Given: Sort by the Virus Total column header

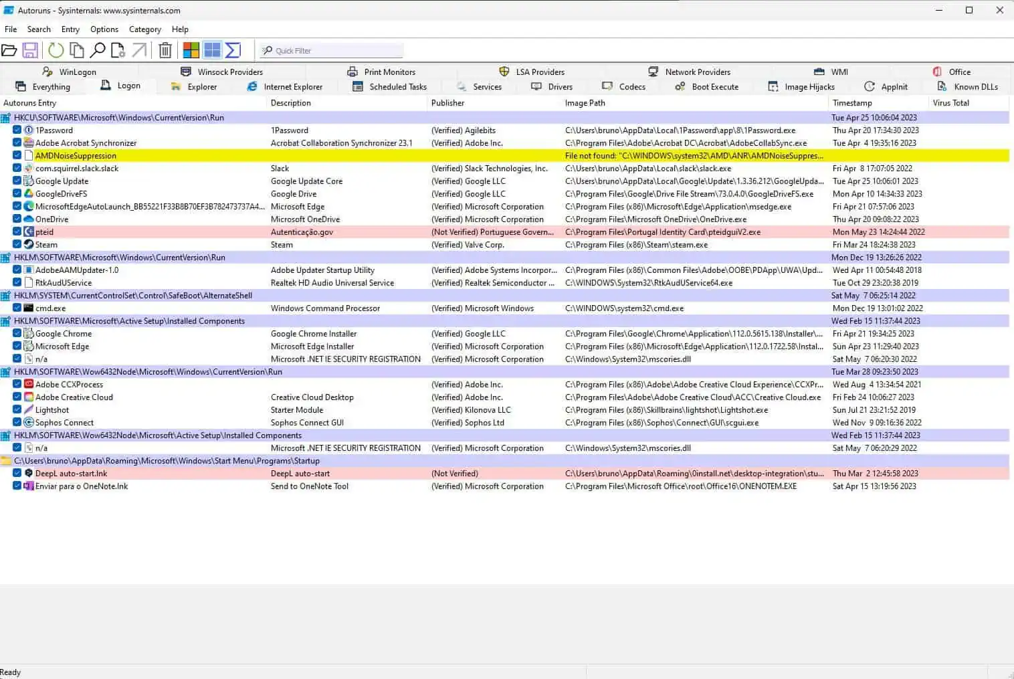Looking at the screenshot, I should pyautogui.click(x=969, y=103).
